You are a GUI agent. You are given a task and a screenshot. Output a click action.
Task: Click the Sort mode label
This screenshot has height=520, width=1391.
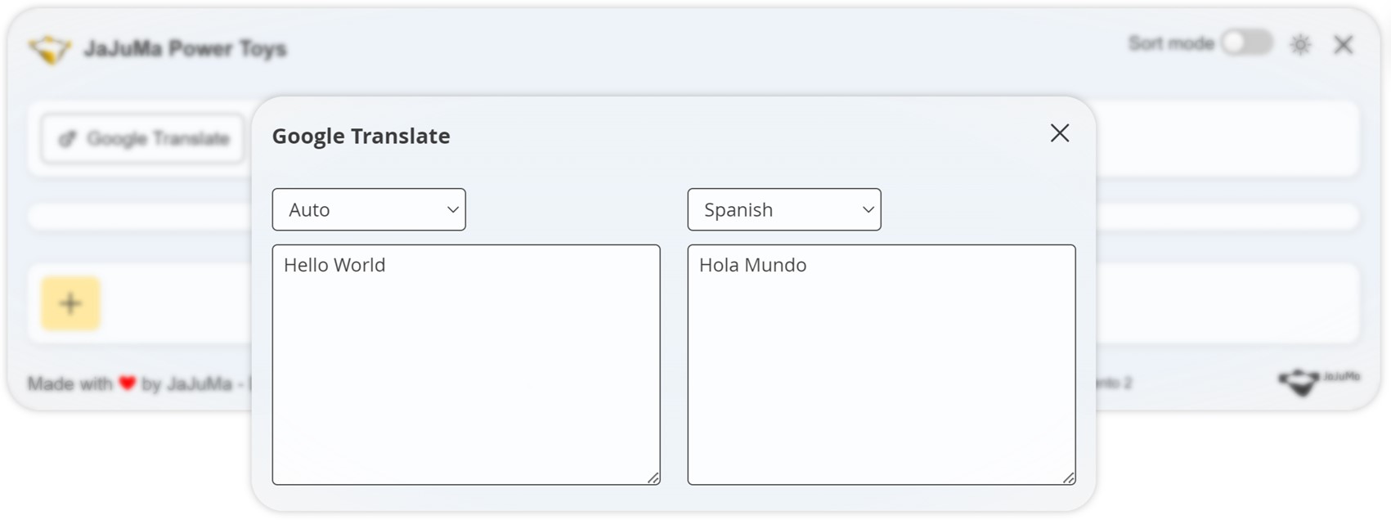pyautogui.click(x=1170, y=43)
